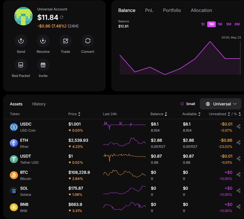Share the USDT asset row
This screenshot has width=244, height=219.
pos(239,159)
